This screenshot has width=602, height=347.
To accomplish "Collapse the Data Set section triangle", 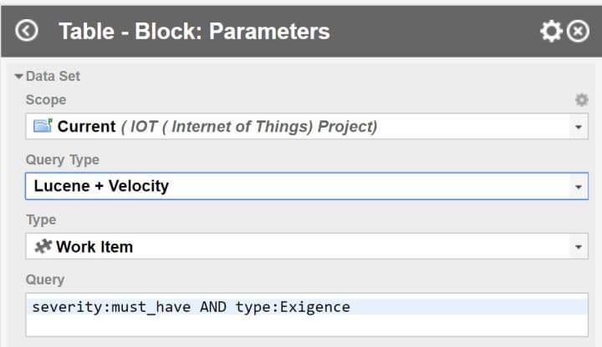I will coord(19,77).
